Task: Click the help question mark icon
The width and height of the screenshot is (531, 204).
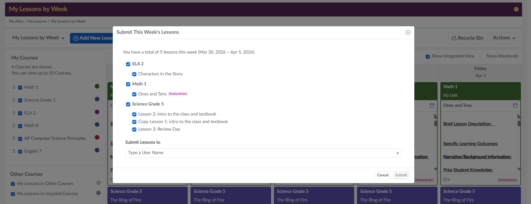Action: (x=516, y=9)
